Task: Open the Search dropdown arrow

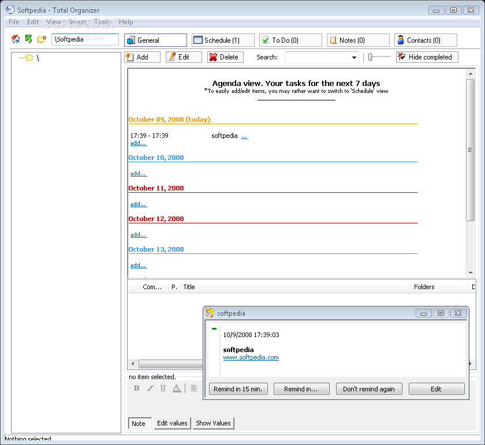Action: 354,58
